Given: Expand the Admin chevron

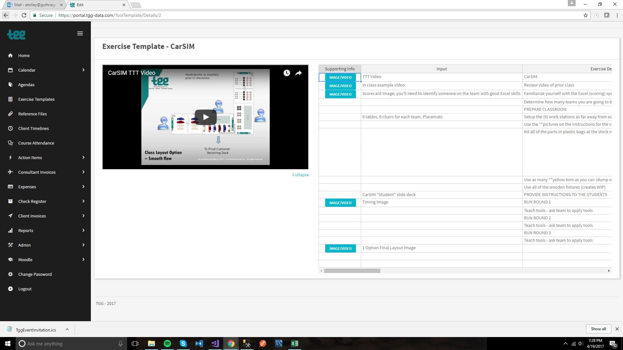Looking at the screenshot, I should (x=83, y=245).
